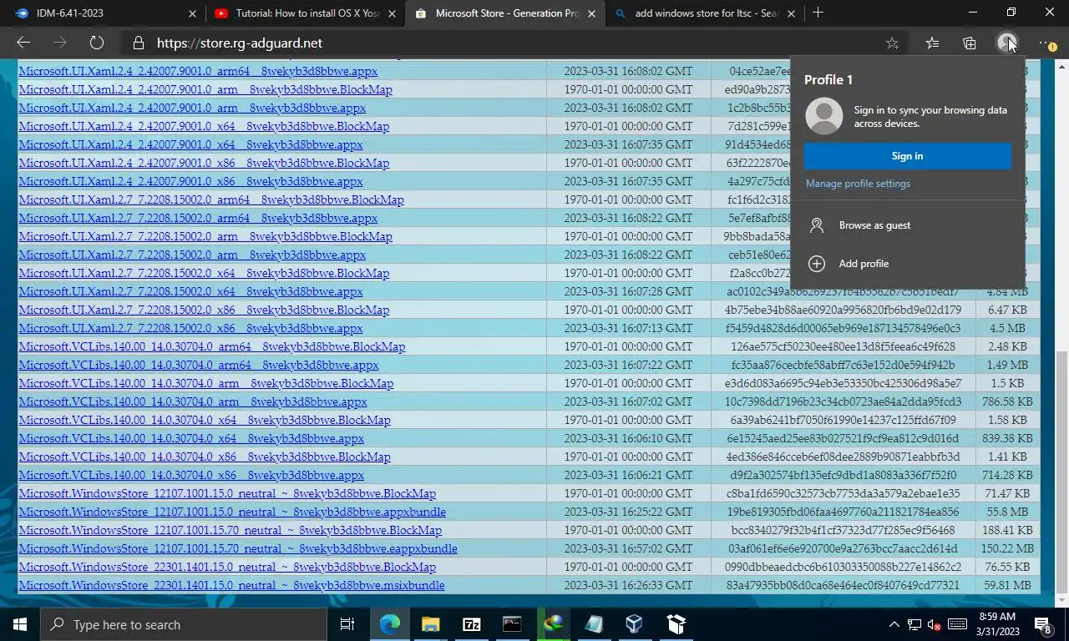The image size is (1069, 641).
Task: Close the Microsoft Store Generation tab
Action: [592, 13]
